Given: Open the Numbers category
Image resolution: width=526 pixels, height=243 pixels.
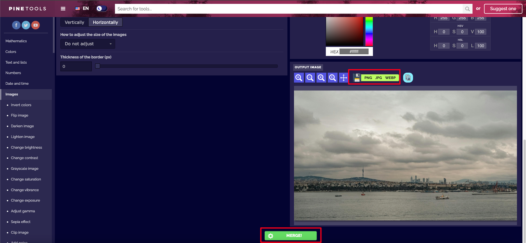Looking at the screenshot, I should [x=13, y=73].
